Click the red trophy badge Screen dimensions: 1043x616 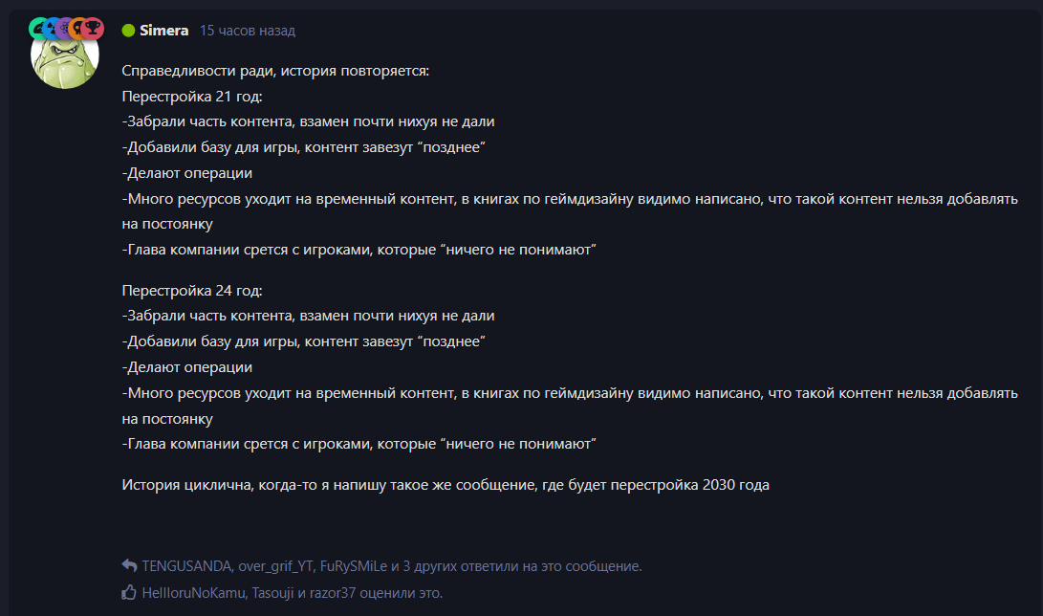tap(93, 28)
